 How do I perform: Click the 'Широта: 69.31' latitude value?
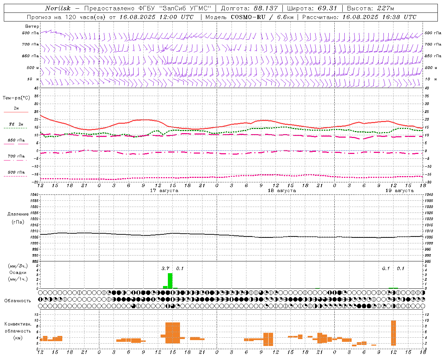[312, 8]
